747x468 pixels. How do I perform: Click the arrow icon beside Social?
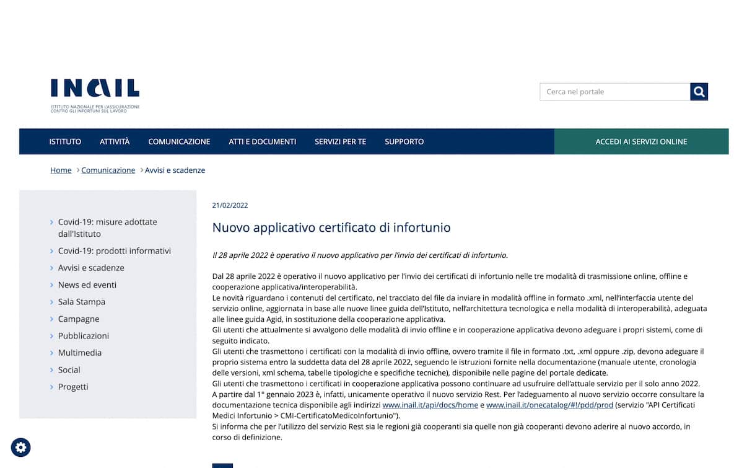51,369
